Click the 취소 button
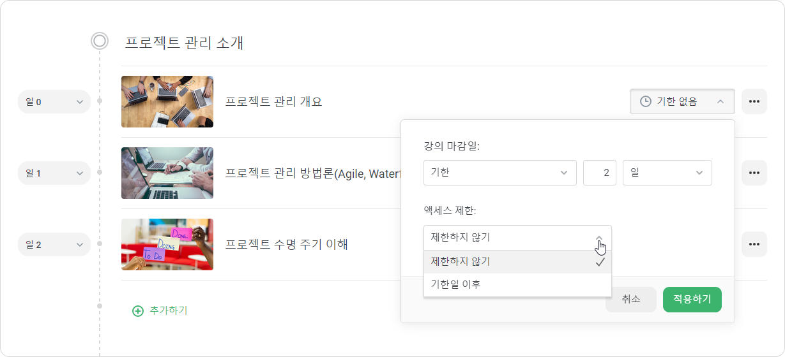The height and width of the screenshot is (357, 785). [631, 300]
